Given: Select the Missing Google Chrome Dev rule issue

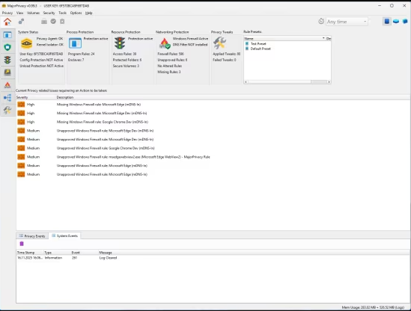Looking at the screenshot, I should click(213, 122).
